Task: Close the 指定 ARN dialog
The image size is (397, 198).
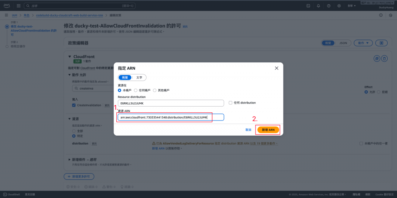Action: point(276,68)
